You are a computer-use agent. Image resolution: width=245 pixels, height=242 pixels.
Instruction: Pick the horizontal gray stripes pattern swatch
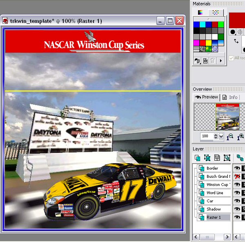pyautogui.click(x=196, y=49)
